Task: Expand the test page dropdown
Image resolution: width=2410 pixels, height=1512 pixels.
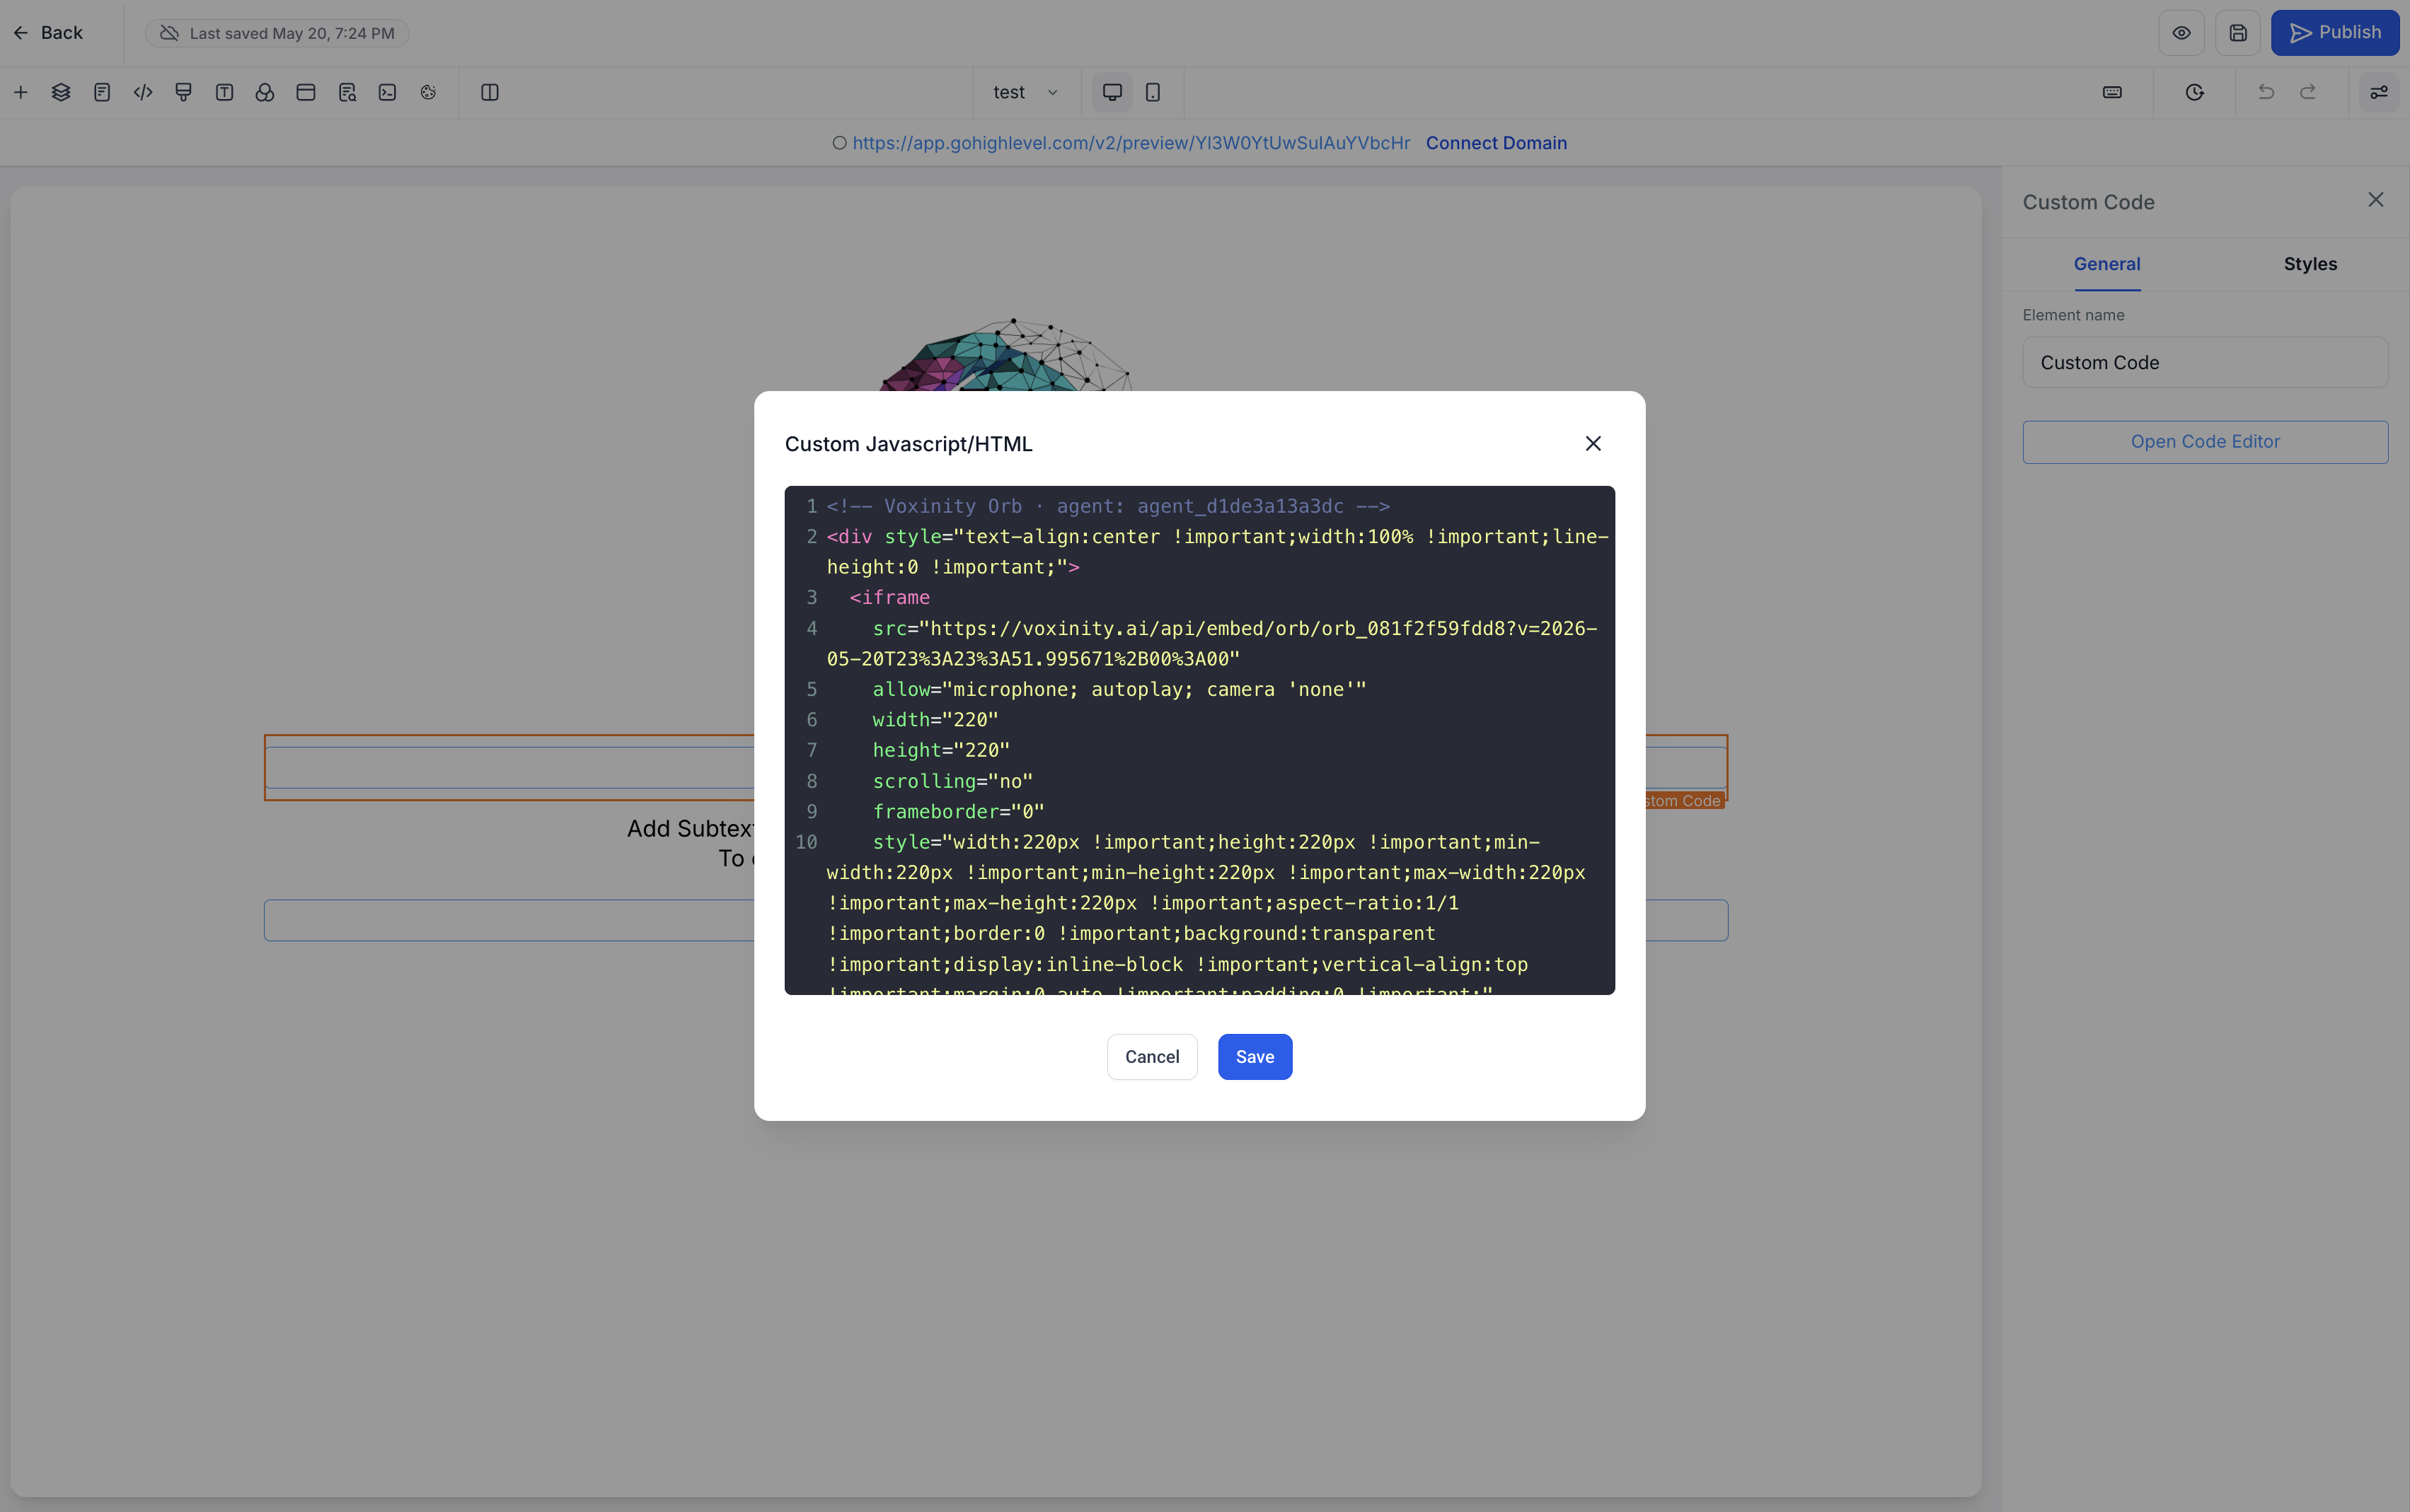Action: coord(1025,92)
